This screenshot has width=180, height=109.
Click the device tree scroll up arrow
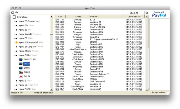tap(51, 17)
